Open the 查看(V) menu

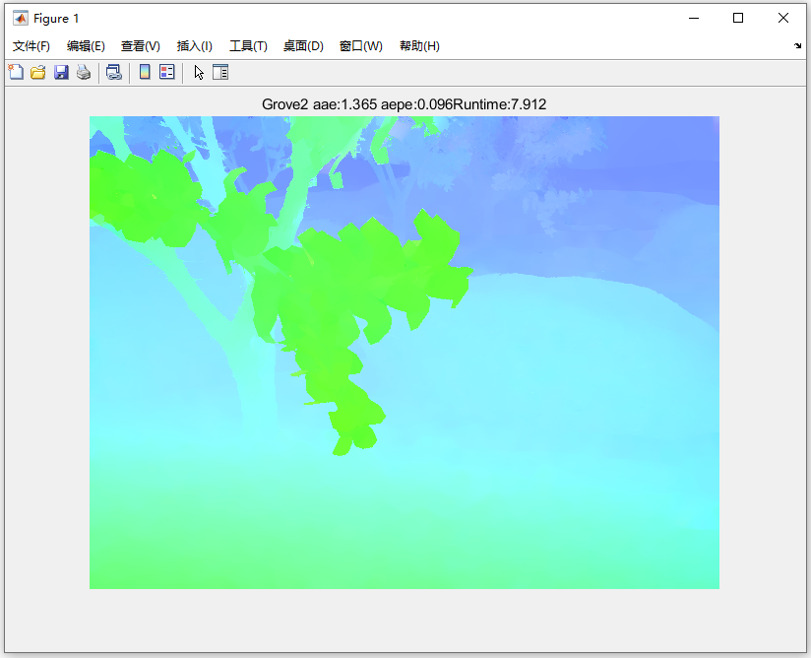tap(141, 46)
